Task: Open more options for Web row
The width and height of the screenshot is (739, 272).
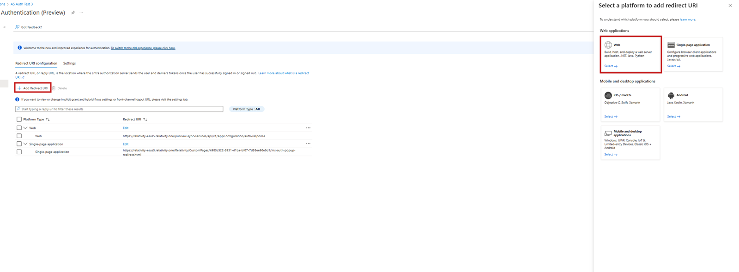Action: pyautogui.click(x=308, y=128)
